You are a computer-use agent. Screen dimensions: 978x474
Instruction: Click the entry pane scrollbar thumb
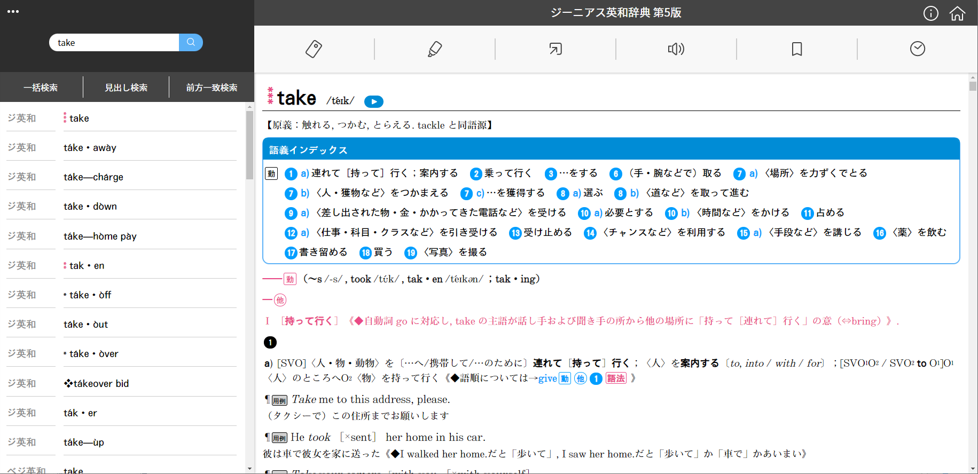[973, 86]
